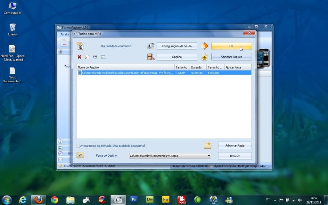Enable Anexar nome de definição checkbox

78,146
